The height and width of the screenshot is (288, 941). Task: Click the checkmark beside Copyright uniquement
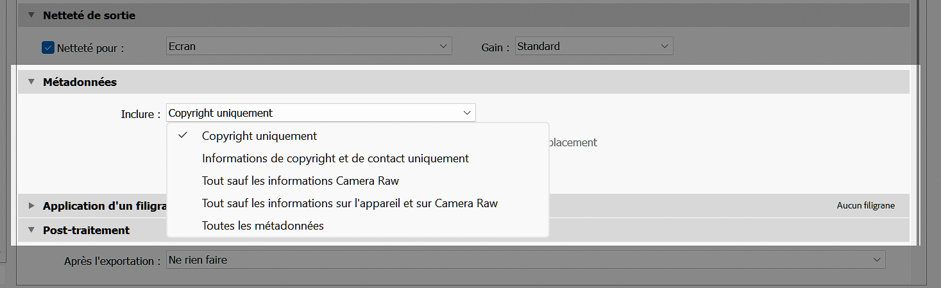point(183,135)
